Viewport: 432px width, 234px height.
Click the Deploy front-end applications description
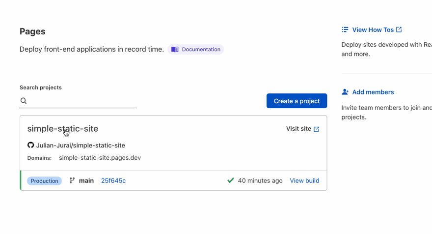click(x=91, y=49)
